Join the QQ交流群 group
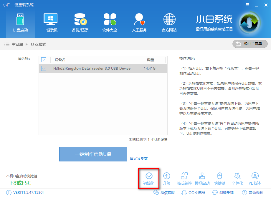The image size is (271, 197). [193, 193]
